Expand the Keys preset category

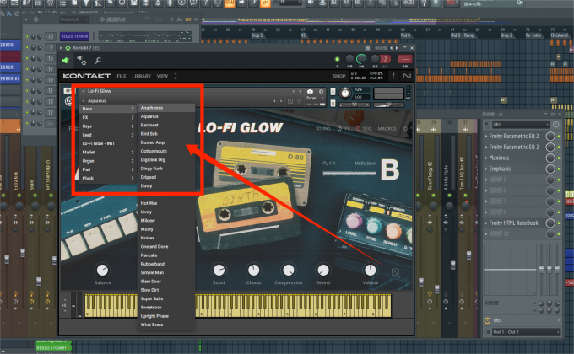pos(108,126)
